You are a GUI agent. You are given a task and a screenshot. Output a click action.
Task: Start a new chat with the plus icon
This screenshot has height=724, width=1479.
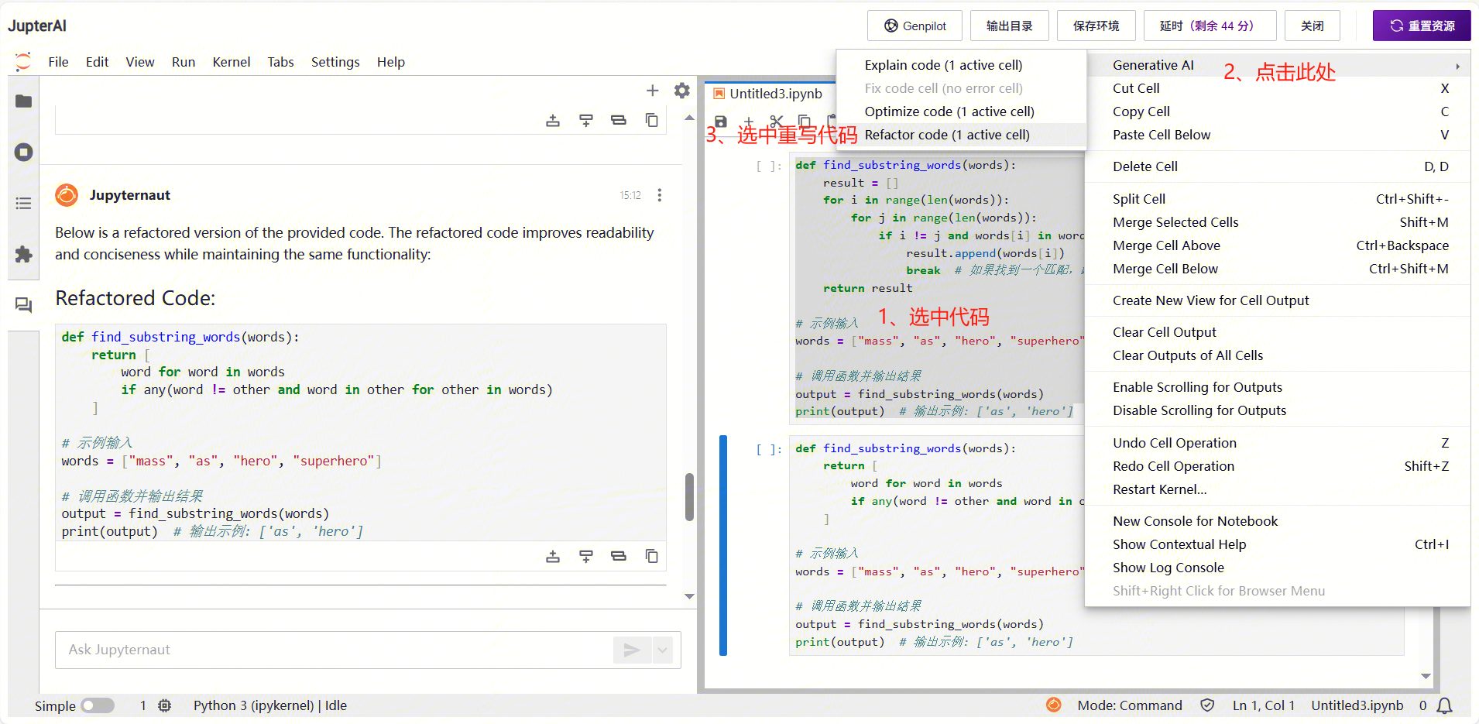(653, 91)
